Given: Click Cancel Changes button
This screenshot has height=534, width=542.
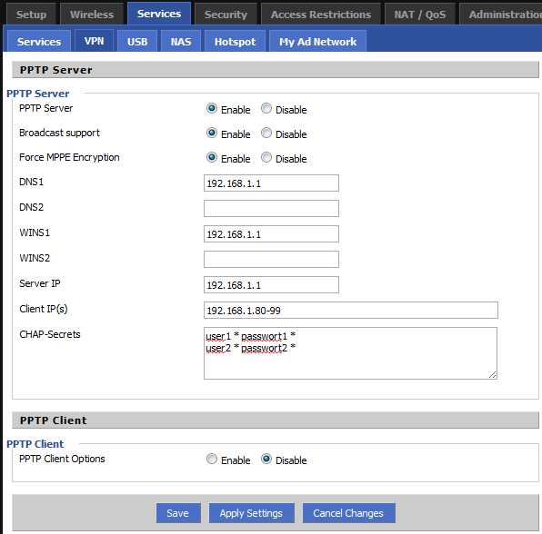Looking at the screenshot, I should coord(348,513).
